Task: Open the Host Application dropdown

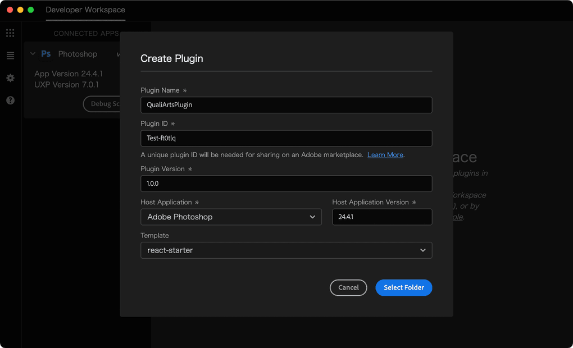Action: (231, 217)
